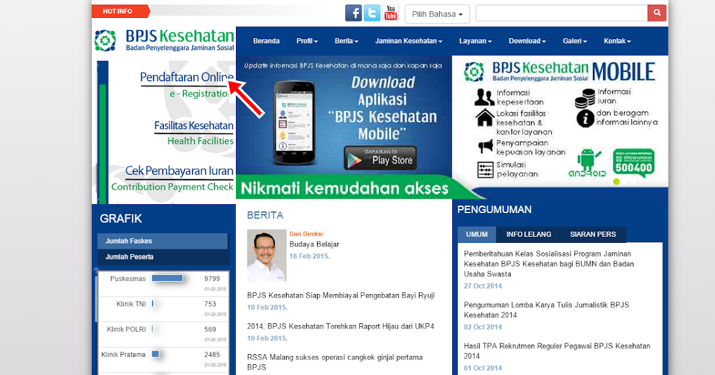Click the Nikmati kemudahan akses banner text

click(x=344, y=189)
